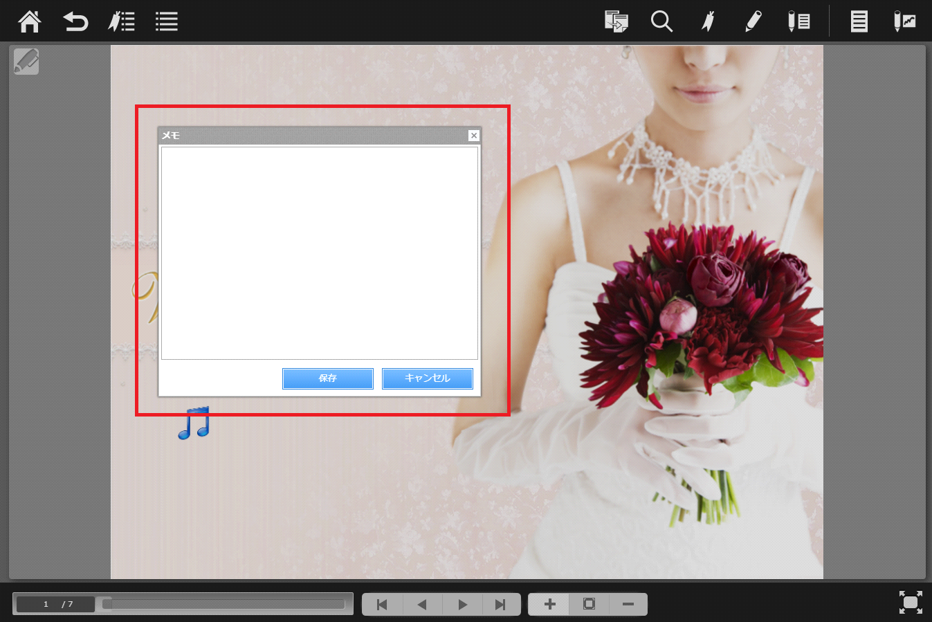Toggle fullscreen mode icon

click(911, 602)
